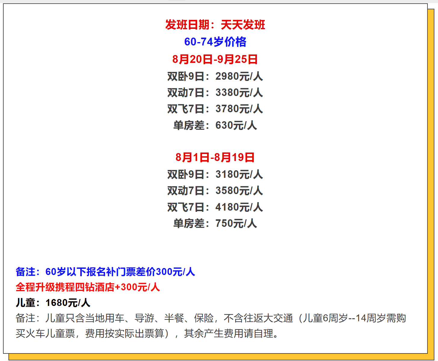Select the line 双卧9日：2980元/人
Image resolution: width=438 pixels, height=361 pixels.
[x=215, y=76]
